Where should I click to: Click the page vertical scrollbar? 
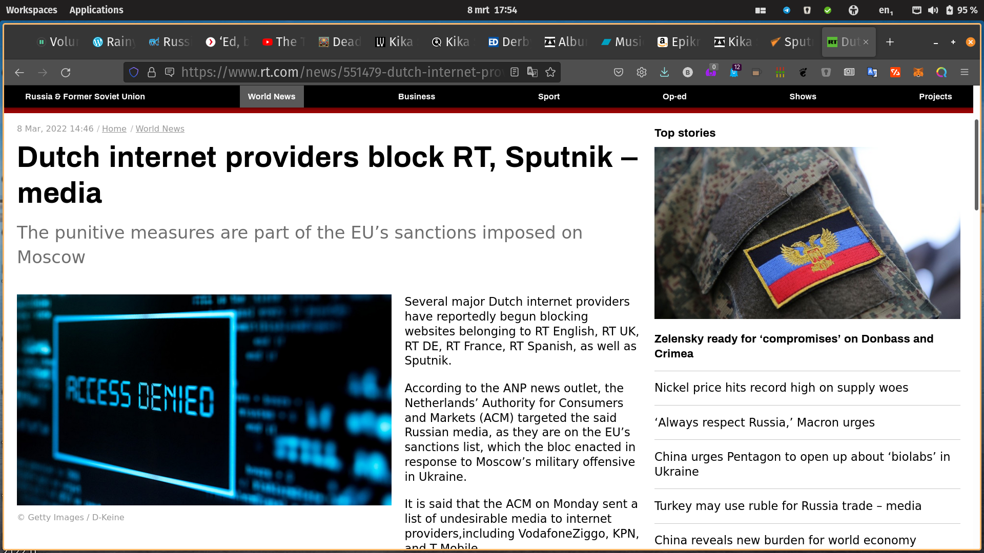(x=976, y=165)
